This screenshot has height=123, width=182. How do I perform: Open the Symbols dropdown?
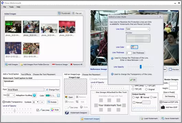[x=36, y=102]
